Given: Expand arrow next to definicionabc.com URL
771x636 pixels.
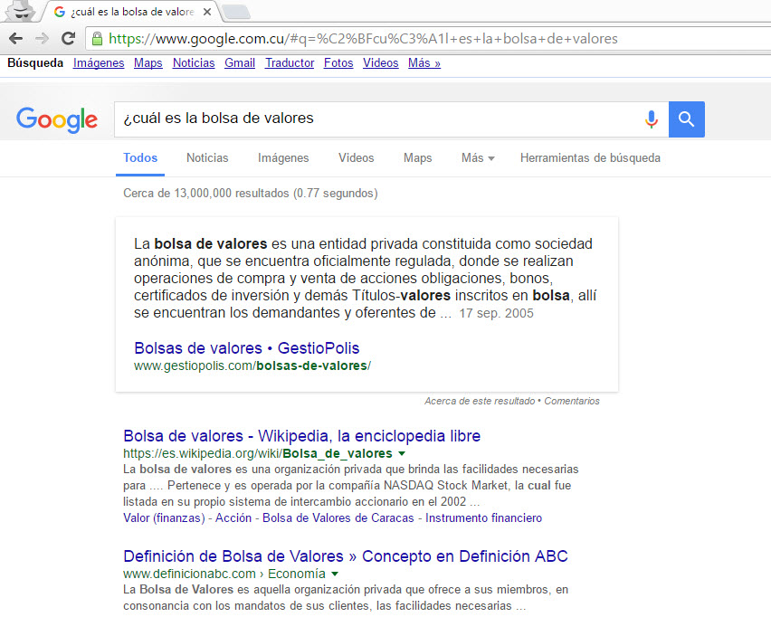Looking at the screenshot, I should (x=335, y=574).
